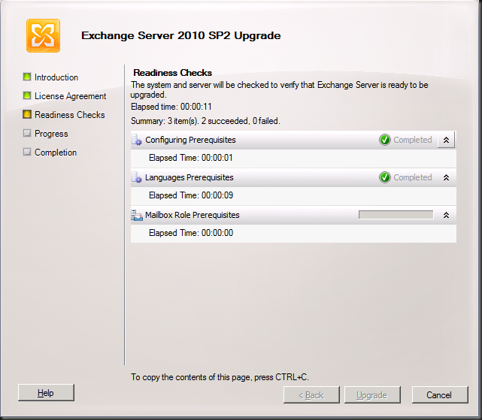This screenshot has height=420, width=482.
Task: Click 'Elapsed Time: 00:00:01' text
Action: point(191,158)
